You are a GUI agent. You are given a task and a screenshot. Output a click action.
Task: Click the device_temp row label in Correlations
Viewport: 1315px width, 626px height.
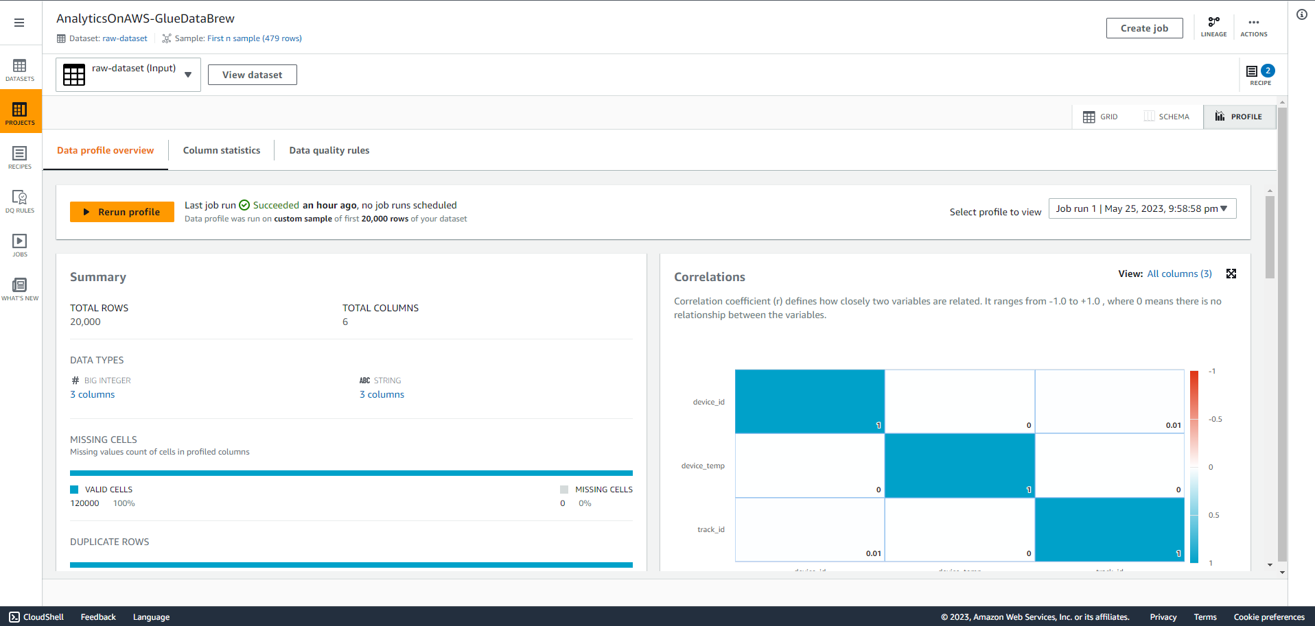[703, 466]
